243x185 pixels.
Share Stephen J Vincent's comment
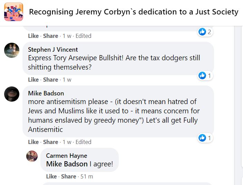tap(50, 80)
